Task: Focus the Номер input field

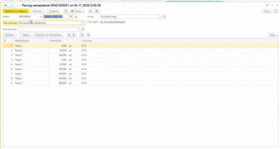Action: point(28,17)
